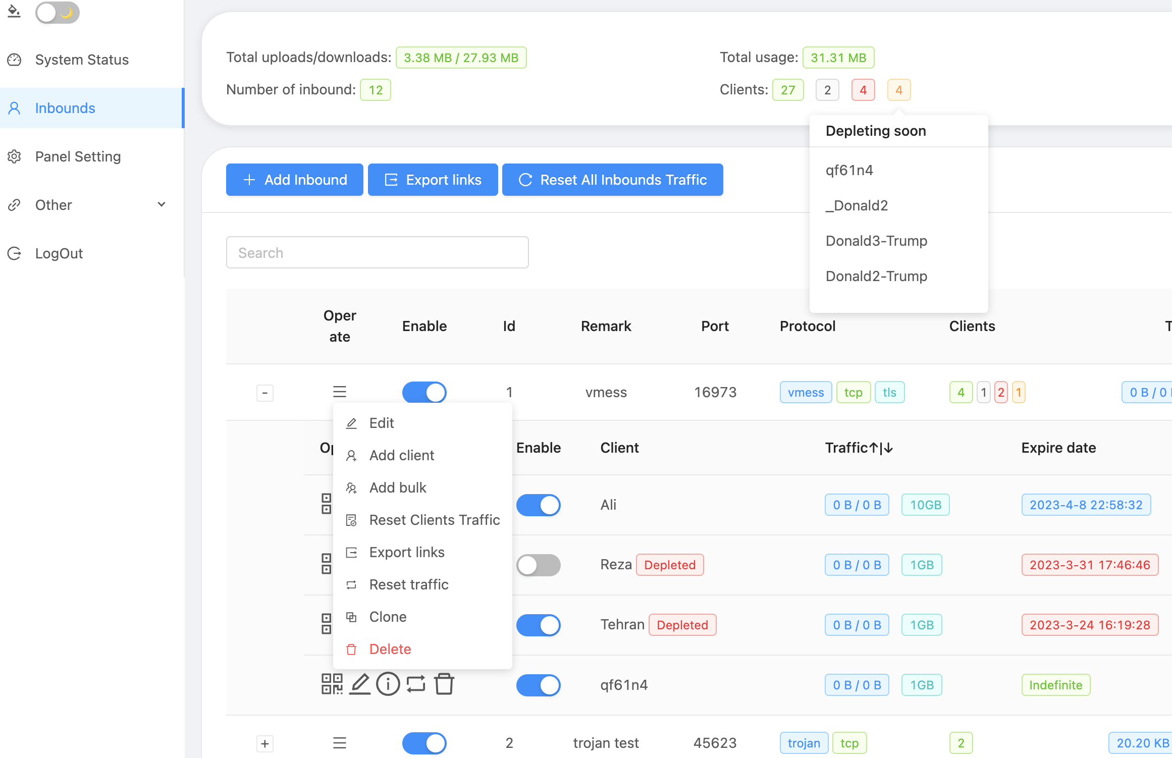The image size is (1172, 758).
Task: Open operate menu icon for trojan test inbound
Action: point(340,743)
